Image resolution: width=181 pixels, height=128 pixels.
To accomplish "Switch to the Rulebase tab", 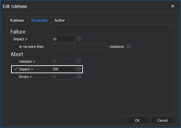I will tap(17, 20).
